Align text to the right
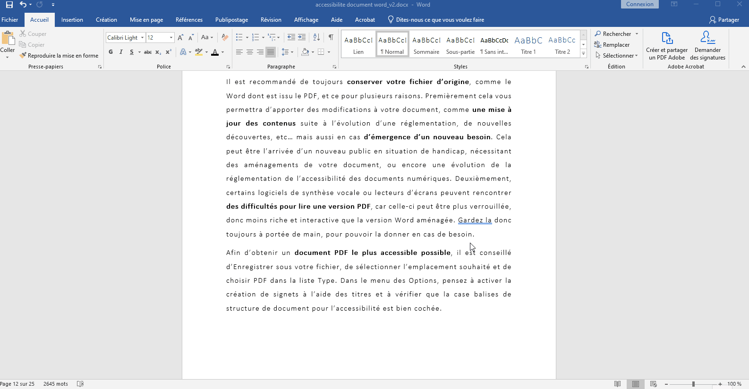 [x=260, y=52]
